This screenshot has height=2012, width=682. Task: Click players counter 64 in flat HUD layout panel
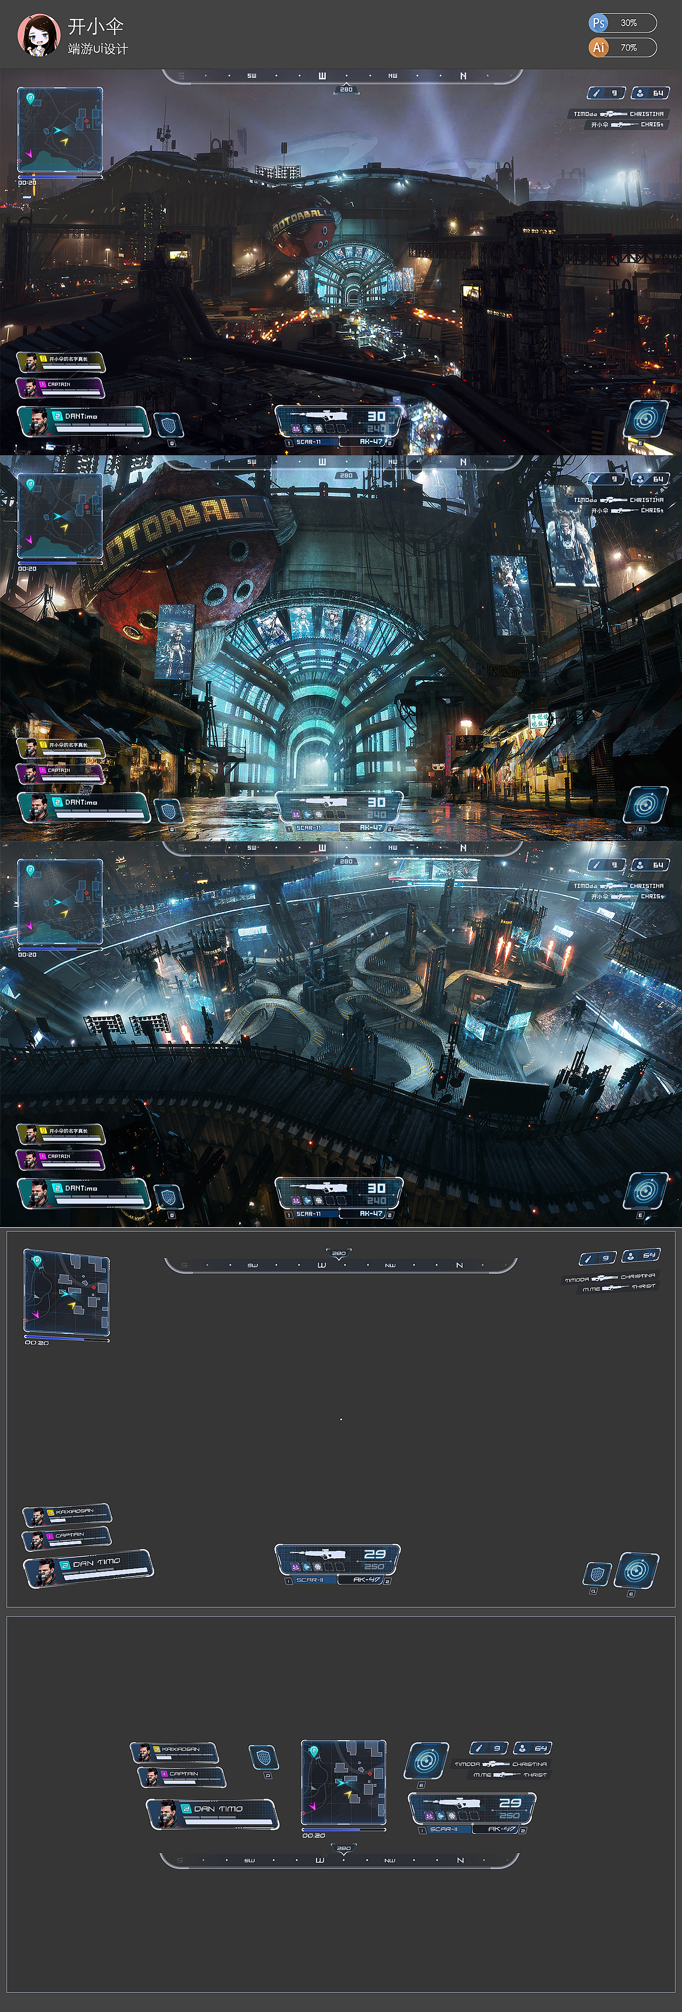pos(642,1255)
